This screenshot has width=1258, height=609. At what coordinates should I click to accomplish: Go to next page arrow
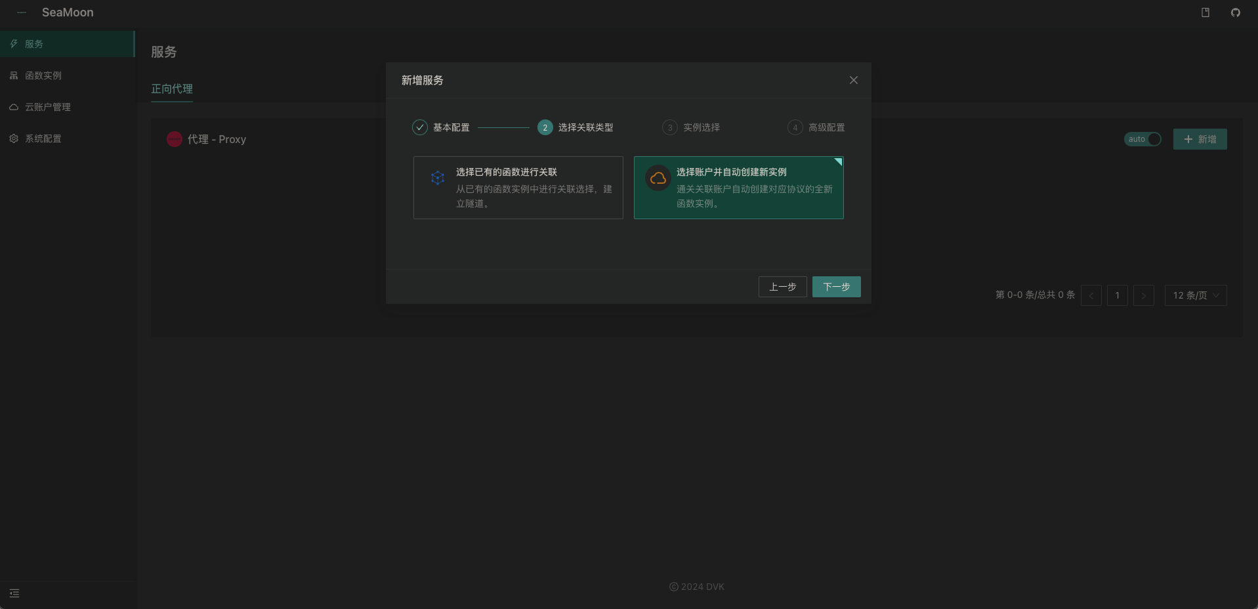[1144, 295]
